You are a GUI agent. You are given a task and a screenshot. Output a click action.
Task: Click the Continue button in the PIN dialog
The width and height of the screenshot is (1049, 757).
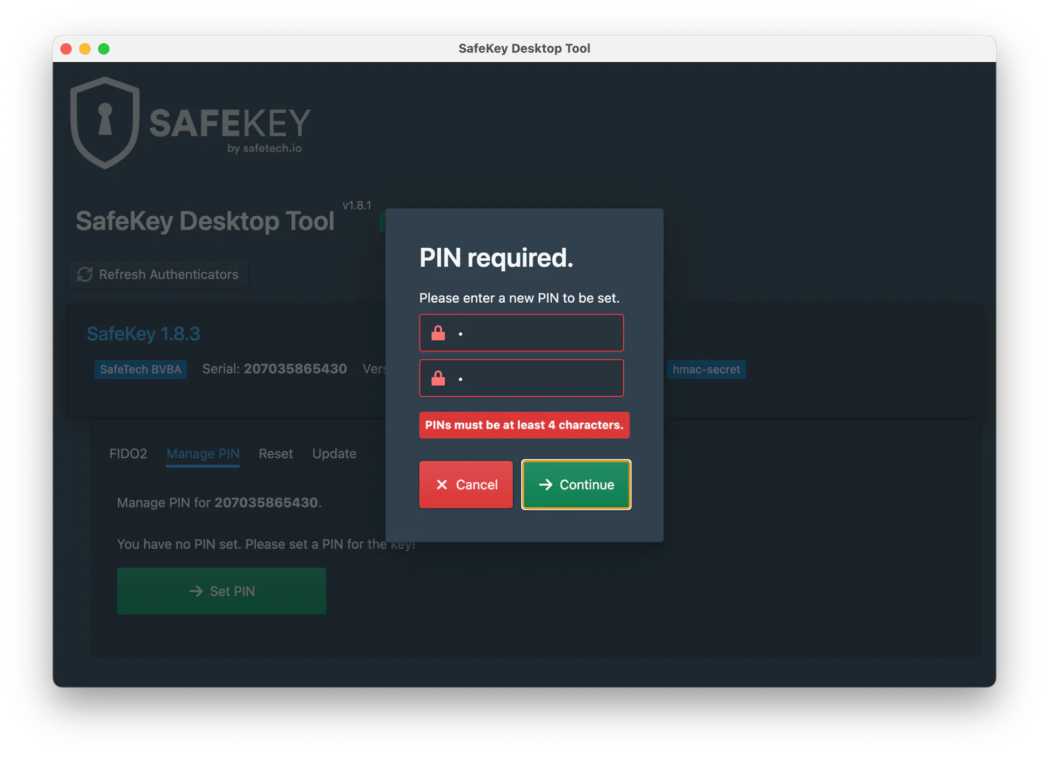[576, 484]
